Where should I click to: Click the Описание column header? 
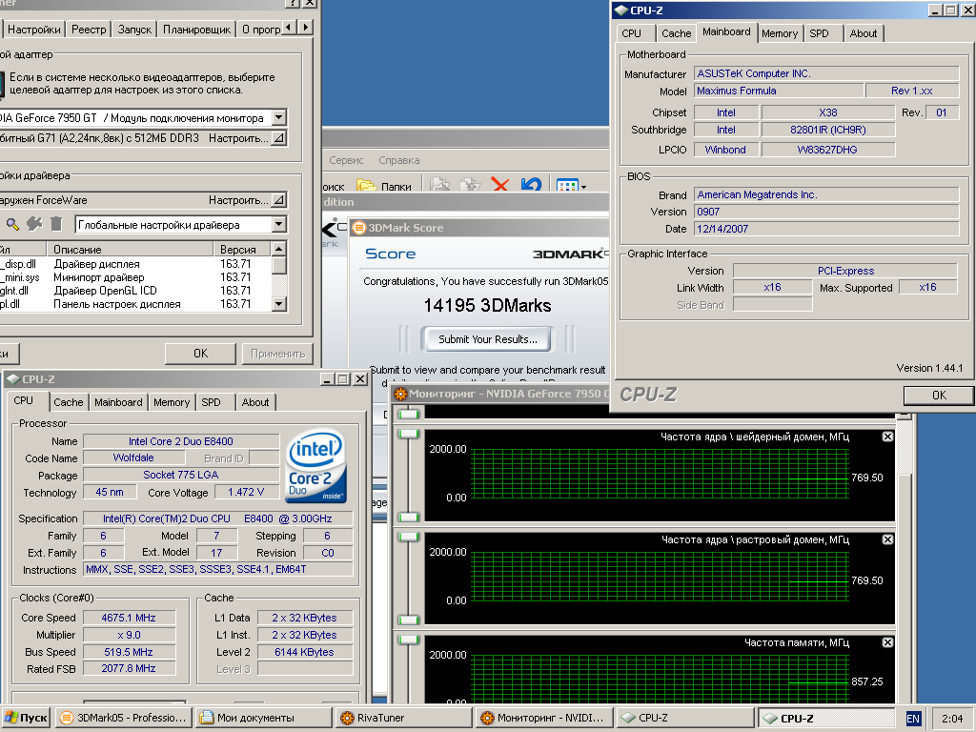pos(130,249)
